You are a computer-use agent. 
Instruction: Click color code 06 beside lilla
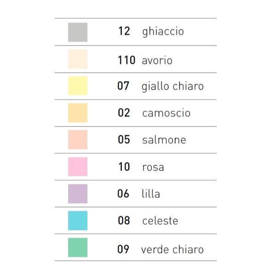point(123,194)
